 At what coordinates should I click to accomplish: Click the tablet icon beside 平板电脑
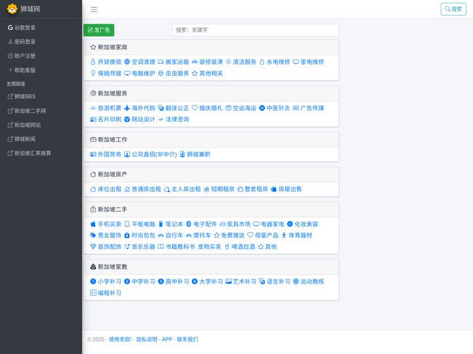point(127,224)
